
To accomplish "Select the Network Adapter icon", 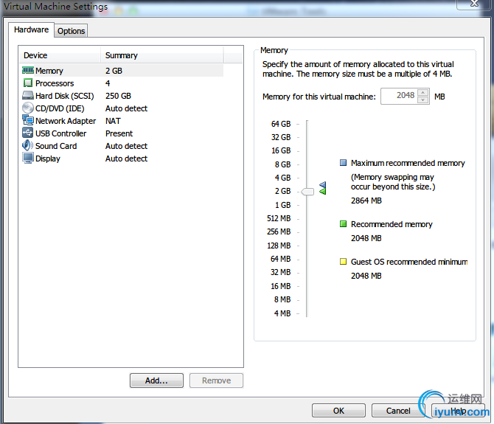I will (28, 120).
